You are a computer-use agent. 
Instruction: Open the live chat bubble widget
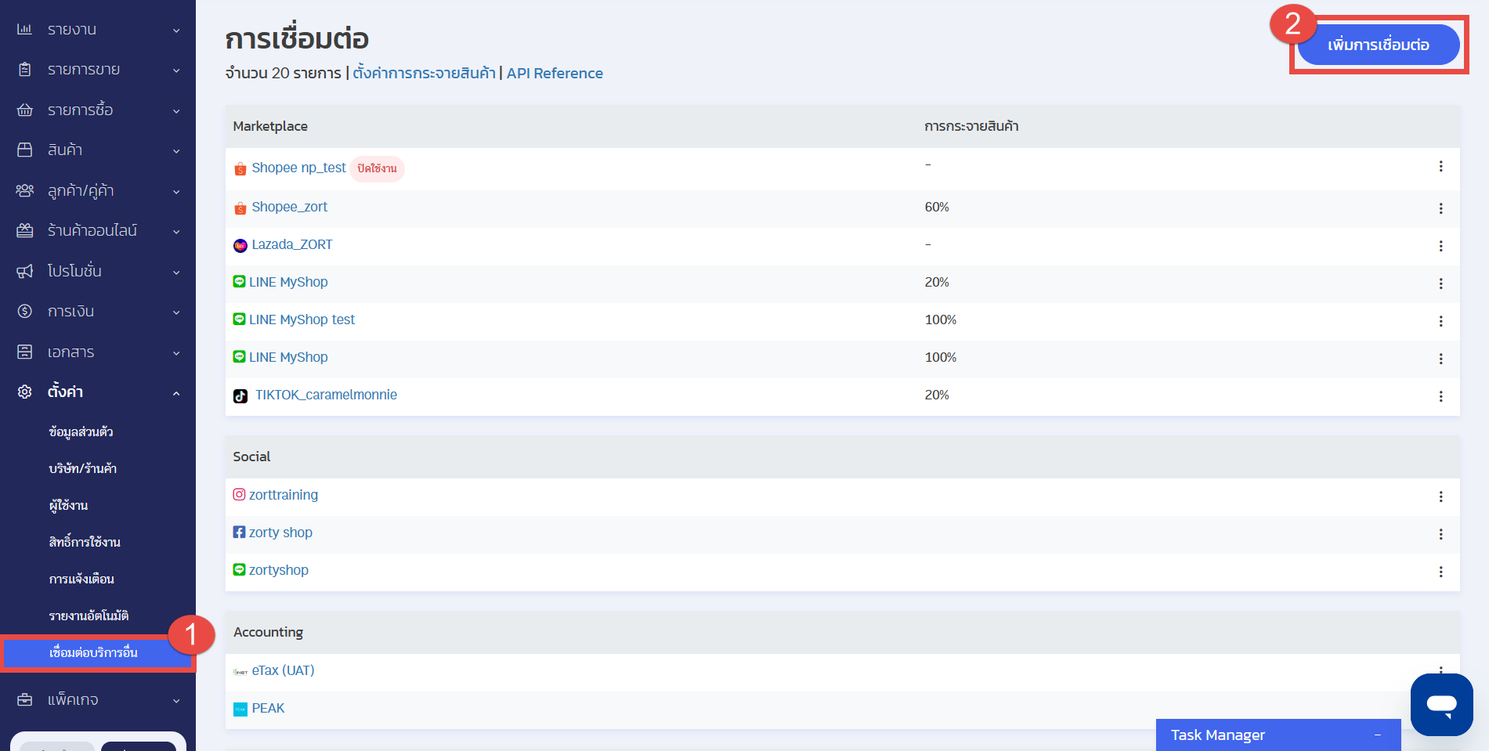(x=1441, y=705)
